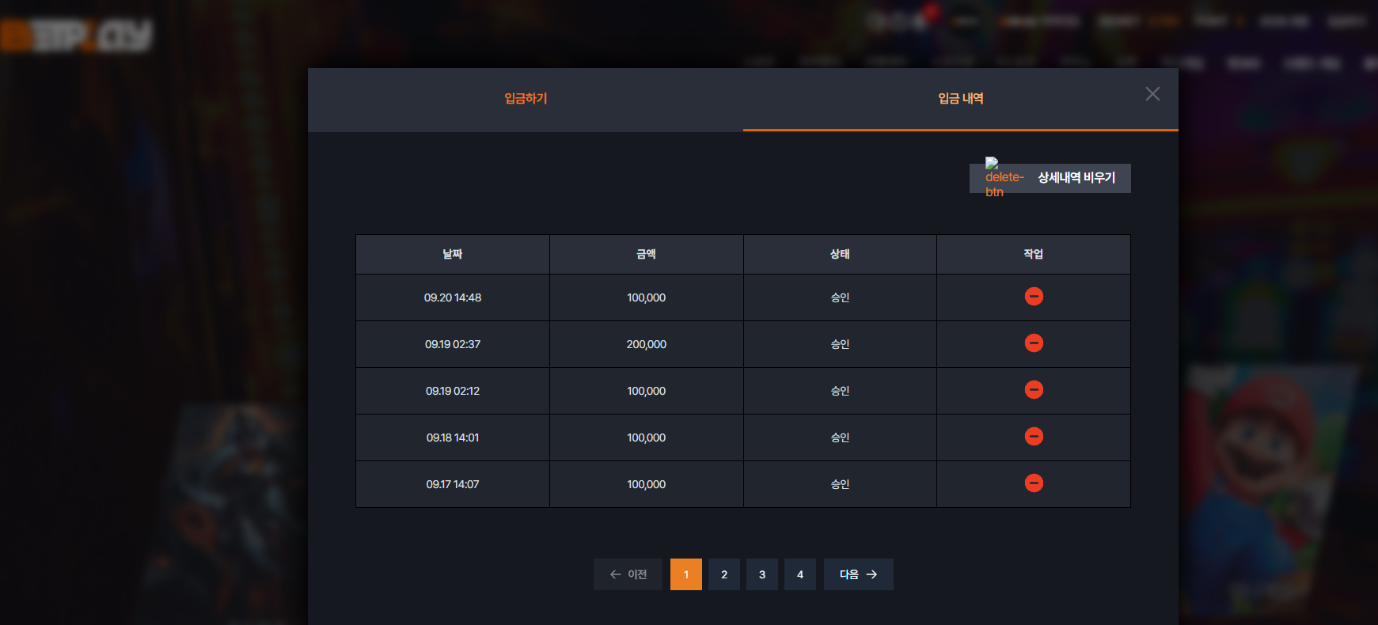Click the broken delete-btn image icon
This screenshot has width=1378, height=625.
click(x=1004, y=177)
